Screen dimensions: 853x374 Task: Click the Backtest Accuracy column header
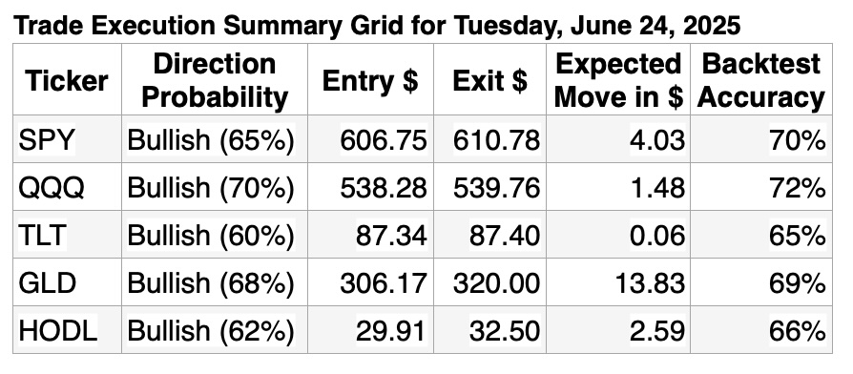pos(761,80)
